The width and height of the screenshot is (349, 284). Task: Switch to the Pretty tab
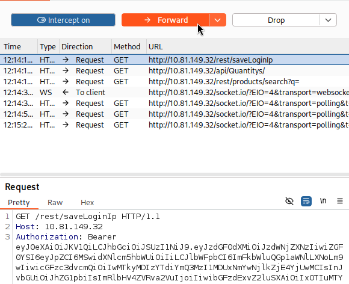pyautogui.click(x=19, y=203)
